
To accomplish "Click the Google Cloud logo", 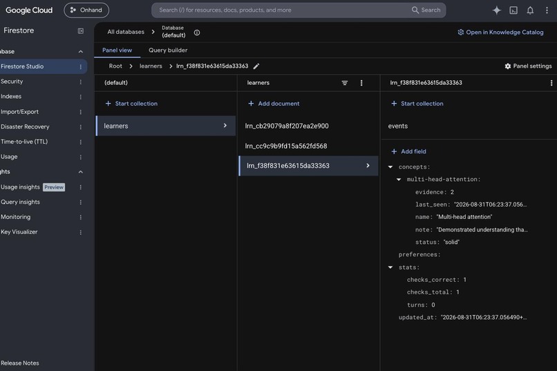I will (29, 10).
